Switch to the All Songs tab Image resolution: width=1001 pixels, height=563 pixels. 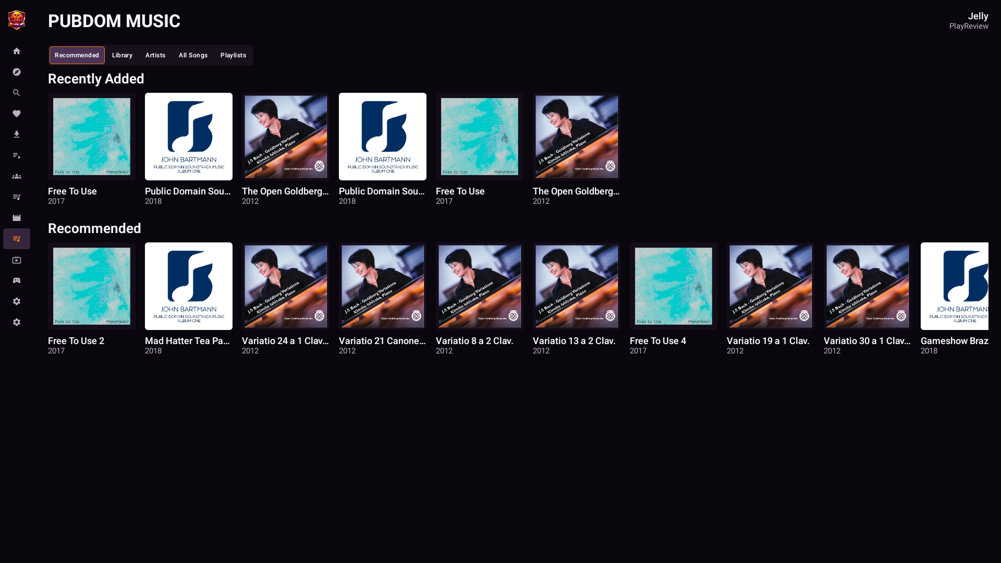tap(193, 55)
